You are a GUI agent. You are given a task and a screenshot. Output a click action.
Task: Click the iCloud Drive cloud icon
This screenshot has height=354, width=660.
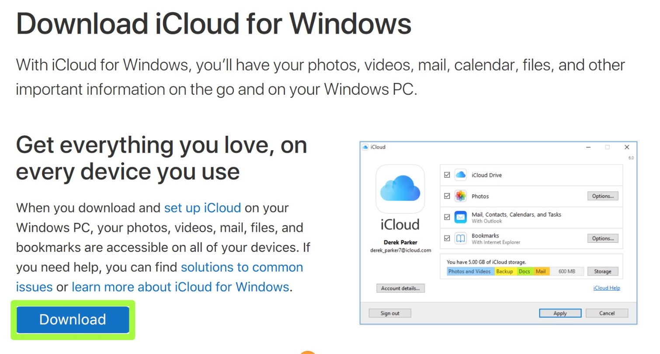coord(461,175)
